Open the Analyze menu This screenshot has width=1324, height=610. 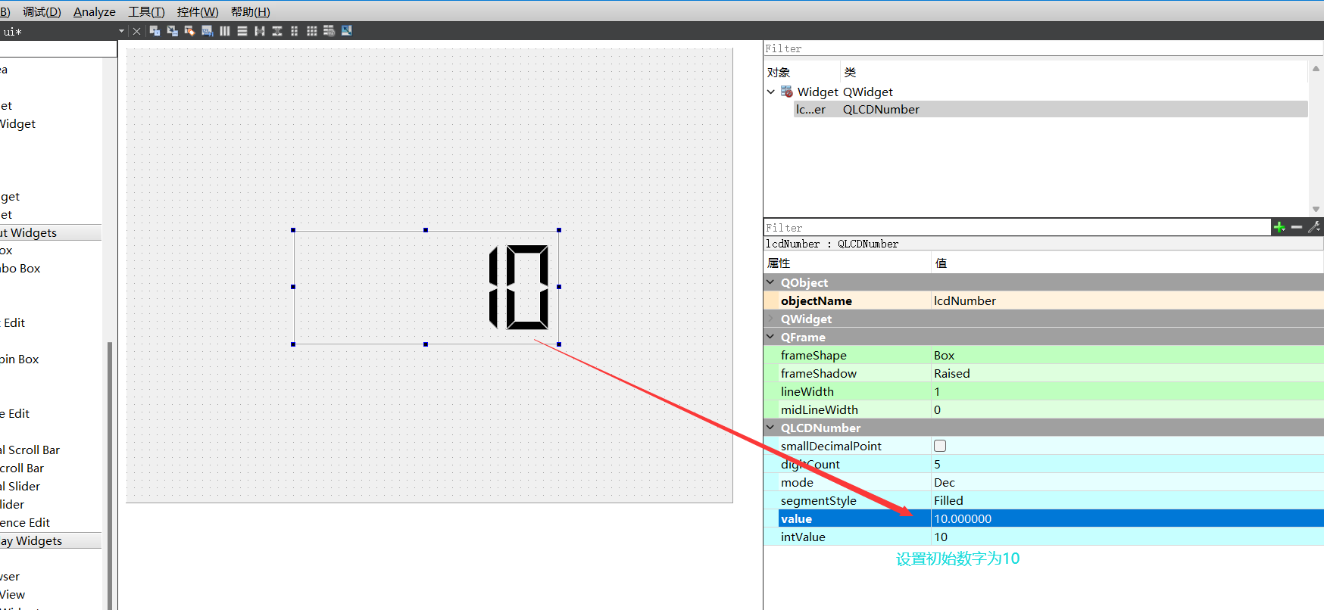(95, 11)
